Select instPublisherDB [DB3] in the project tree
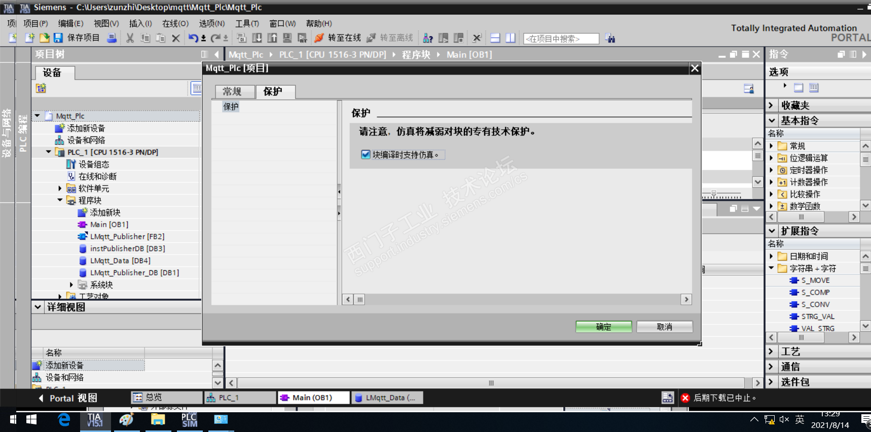Image resolution: width=871 pixels, height=432 pixels. [x=128, y=248]
